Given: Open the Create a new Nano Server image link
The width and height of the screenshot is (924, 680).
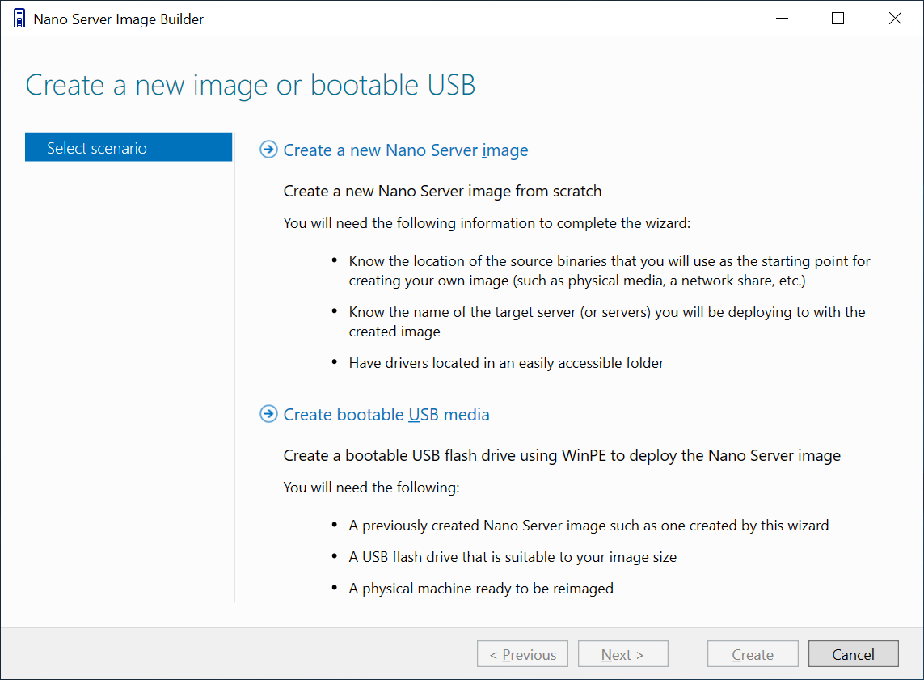Looking at the screenshot, I should pos(406,150).
